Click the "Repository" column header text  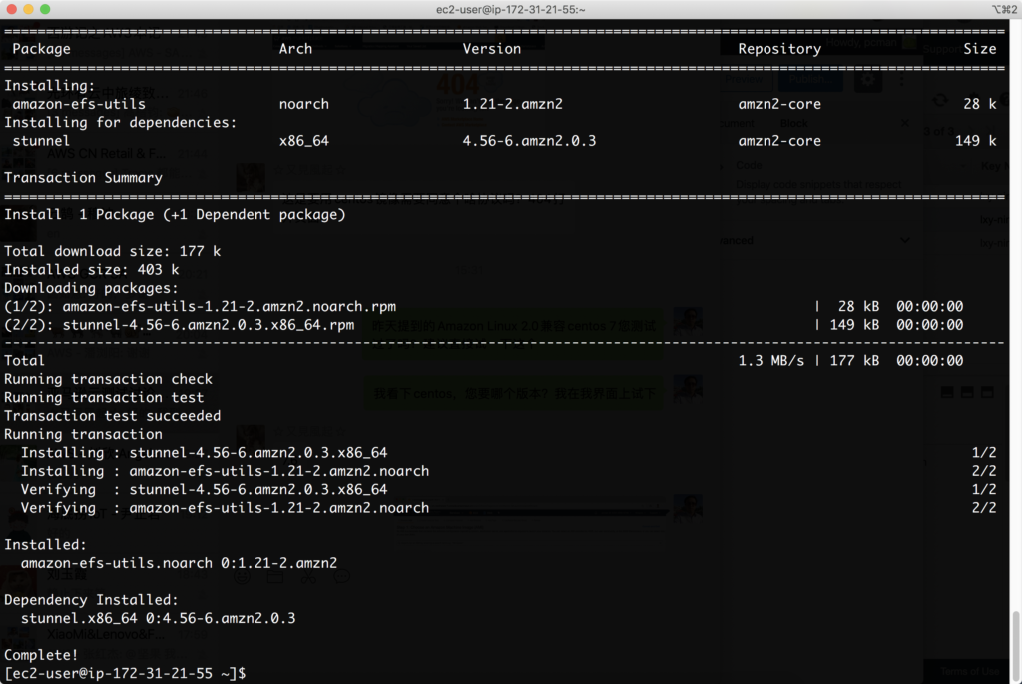(x=779, y=49)
